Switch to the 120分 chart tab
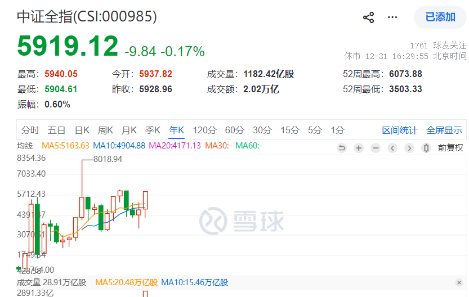The image size is (469, 297). [204, 130]
